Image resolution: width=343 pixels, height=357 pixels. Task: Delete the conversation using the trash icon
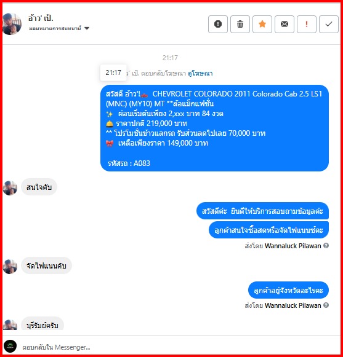(240, 24)
